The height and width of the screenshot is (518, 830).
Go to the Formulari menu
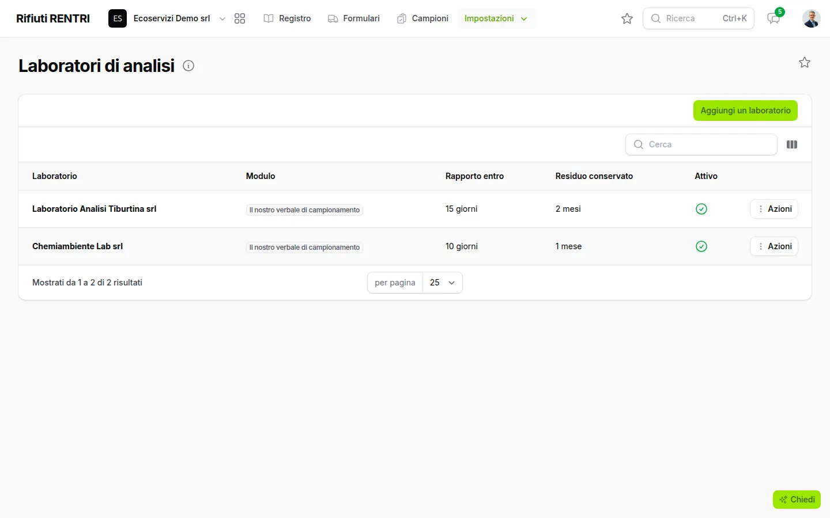(354, 18)
